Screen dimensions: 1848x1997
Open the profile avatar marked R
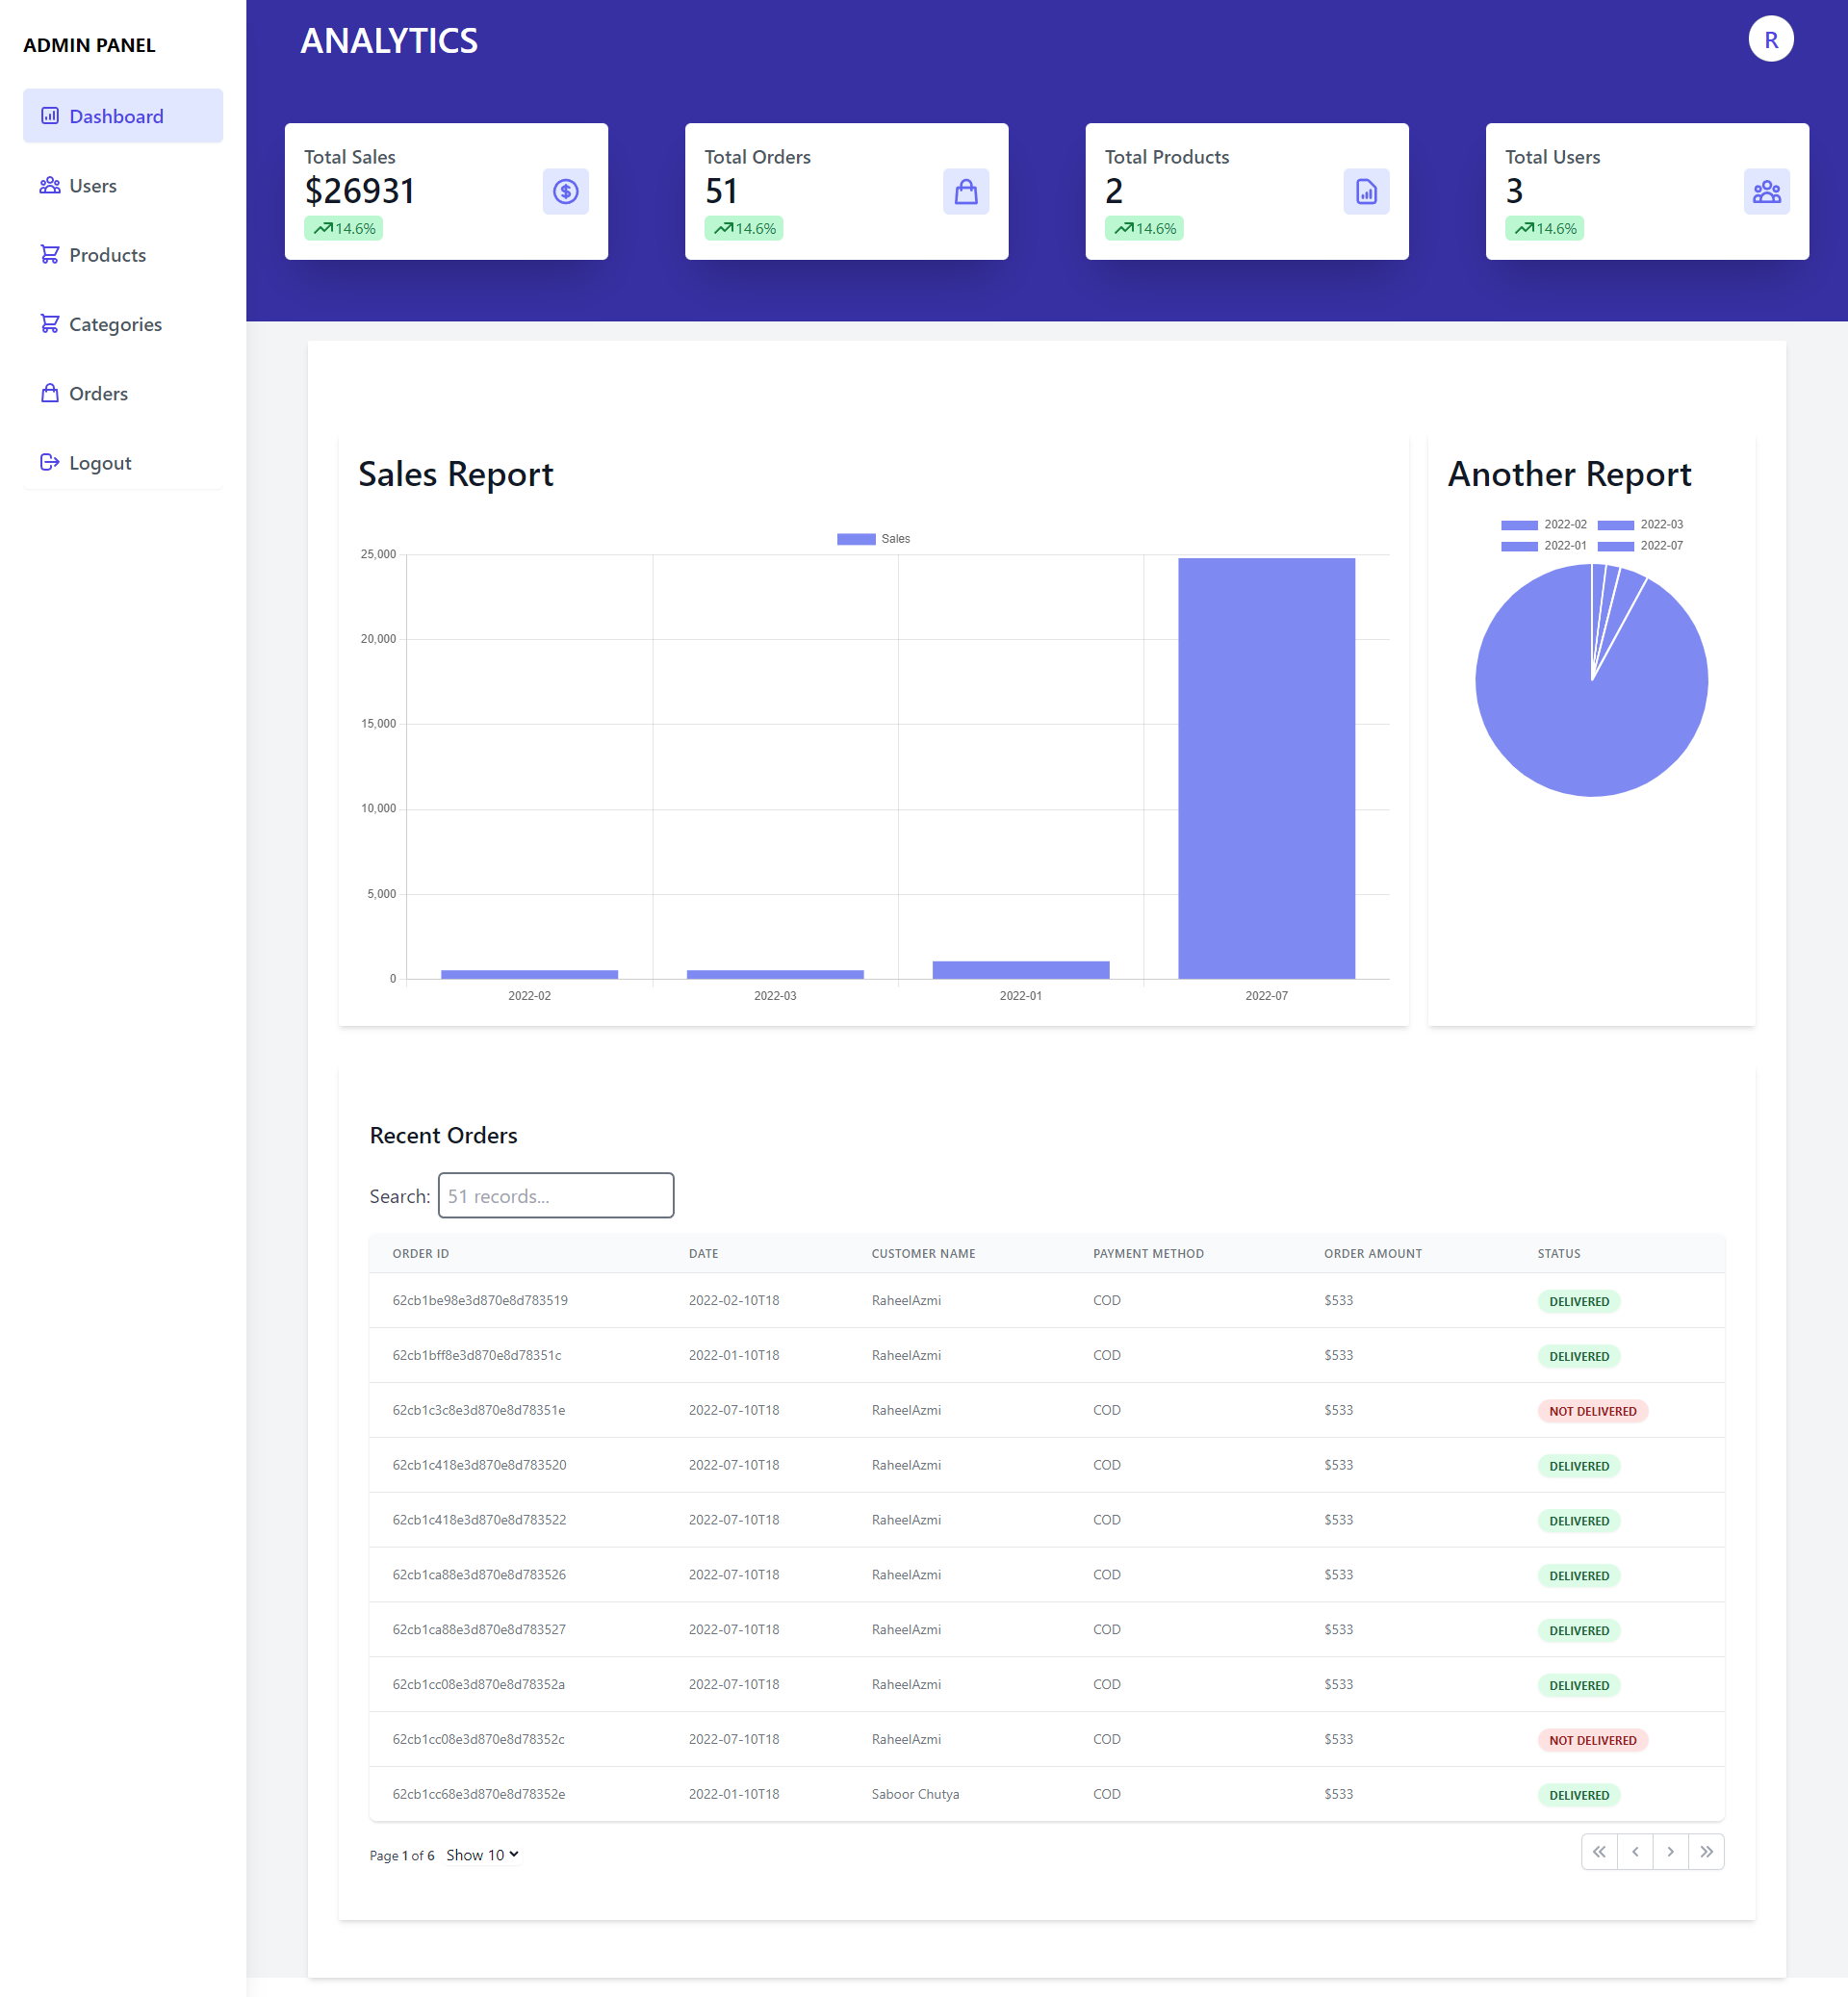tap(1771, 39)
